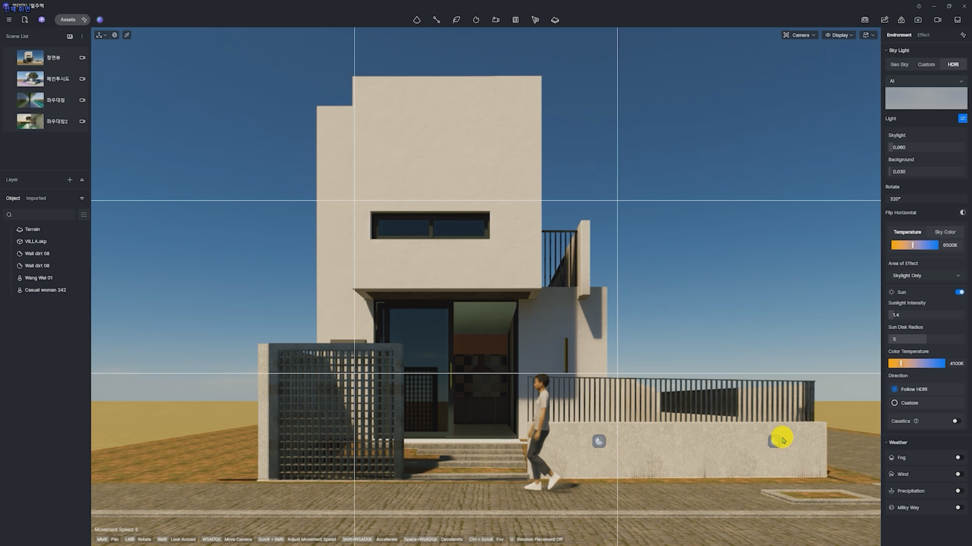This screenshot has width=972, height=546.
Task: Select Terrain in object list
Action: [x=32, y=229]
